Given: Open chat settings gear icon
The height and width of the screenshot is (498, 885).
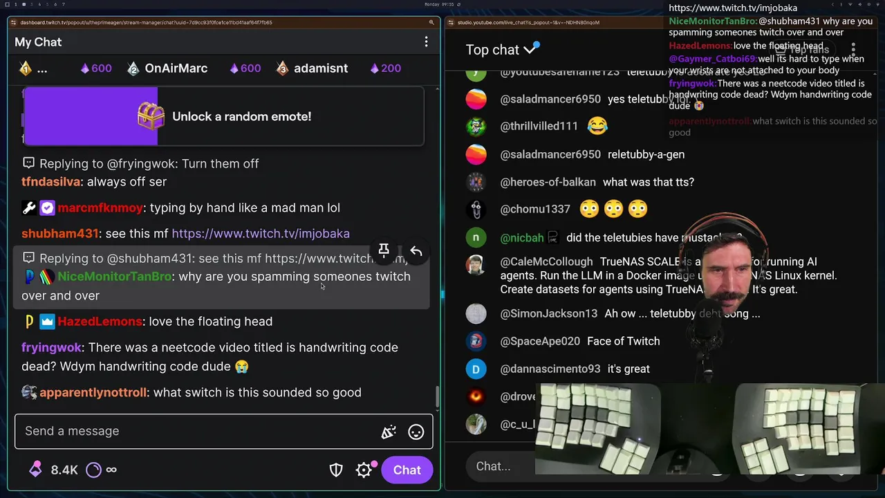Looking at the screenshot, I should tap(364, 470).
